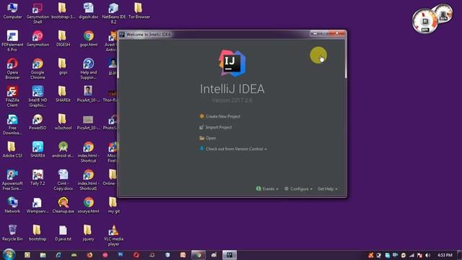The height and width of the screenshot is (260, 462).
Task: Select the digesh.doc file
Action: pos(88,11)
